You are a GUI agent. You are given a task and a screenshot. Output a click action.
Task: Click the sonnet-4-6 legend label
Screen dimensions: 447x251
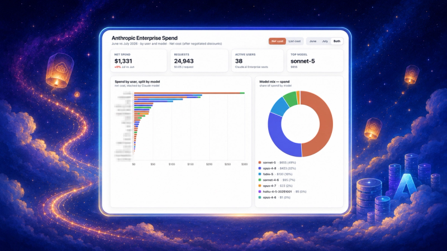point(271,180)
